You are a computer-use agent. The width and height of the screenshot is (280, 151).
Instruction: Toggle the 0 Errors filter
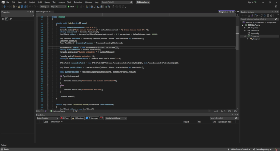click(65, 118)
